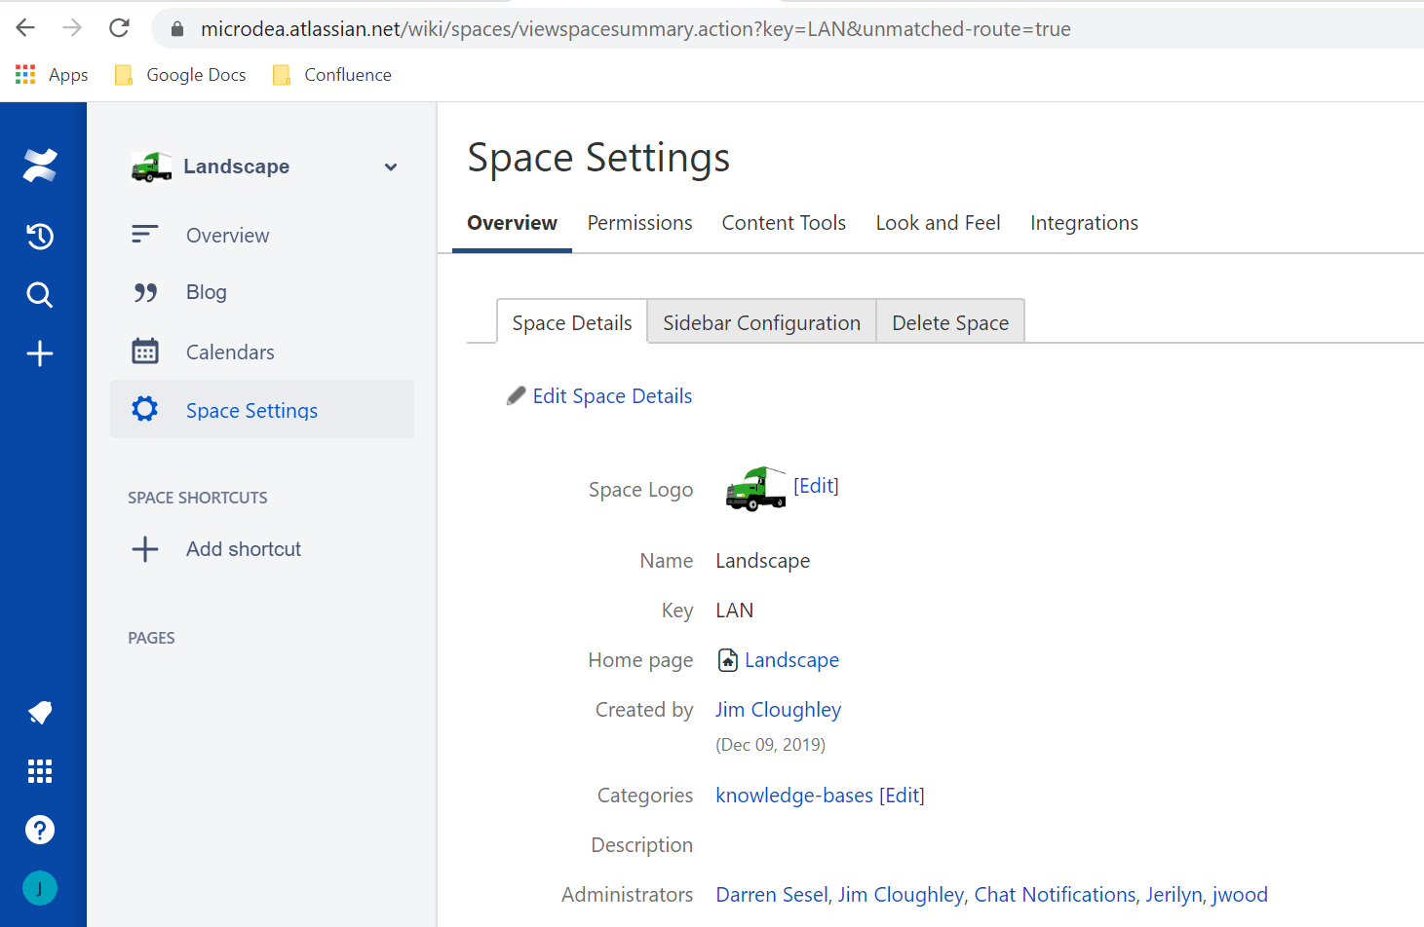The height and width of the screenshot is (927, 1424).
Task: Switch to the Content Tools tab
Action: pyautogui.click(x=784, y=223)
